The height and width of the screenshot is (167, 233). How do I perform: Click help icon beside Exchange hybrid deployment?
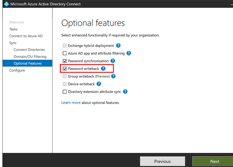click(118, 46)
